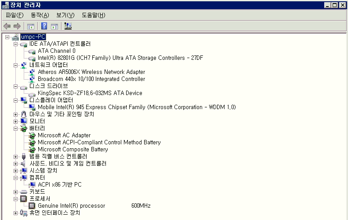
Task: Scan for hardware changes toolbar icon
Action: pos(68,26)
